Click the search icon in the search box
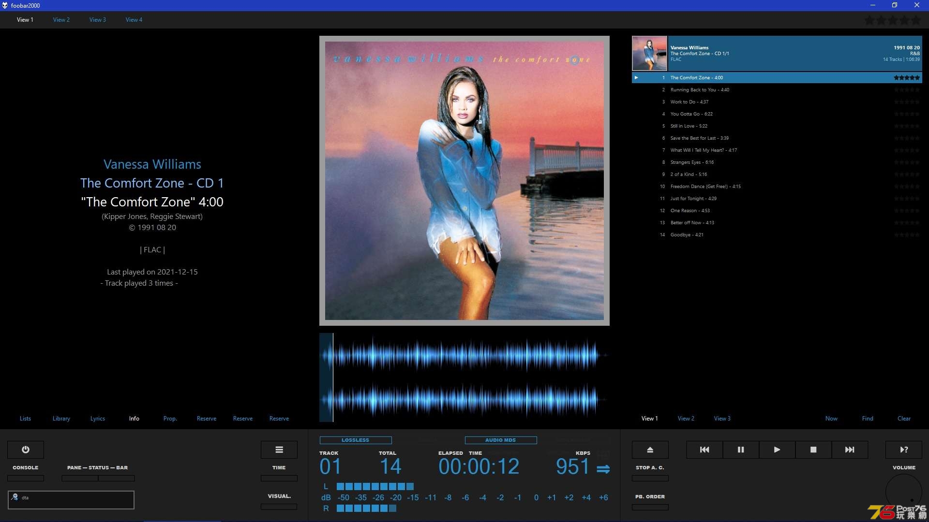The image size is (929, 522). pyautogui.click(x=15, y=497)
